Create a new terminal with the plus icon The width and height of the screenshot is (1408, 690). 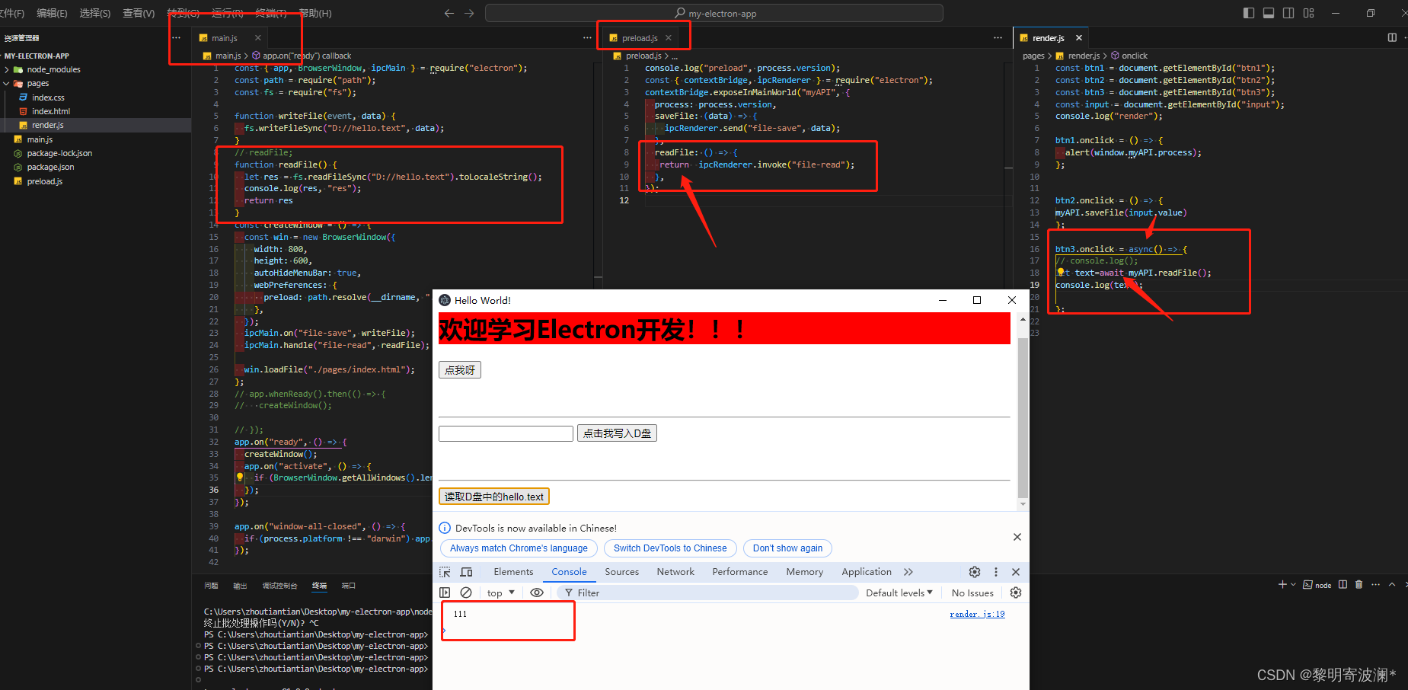coord(1282,584)
